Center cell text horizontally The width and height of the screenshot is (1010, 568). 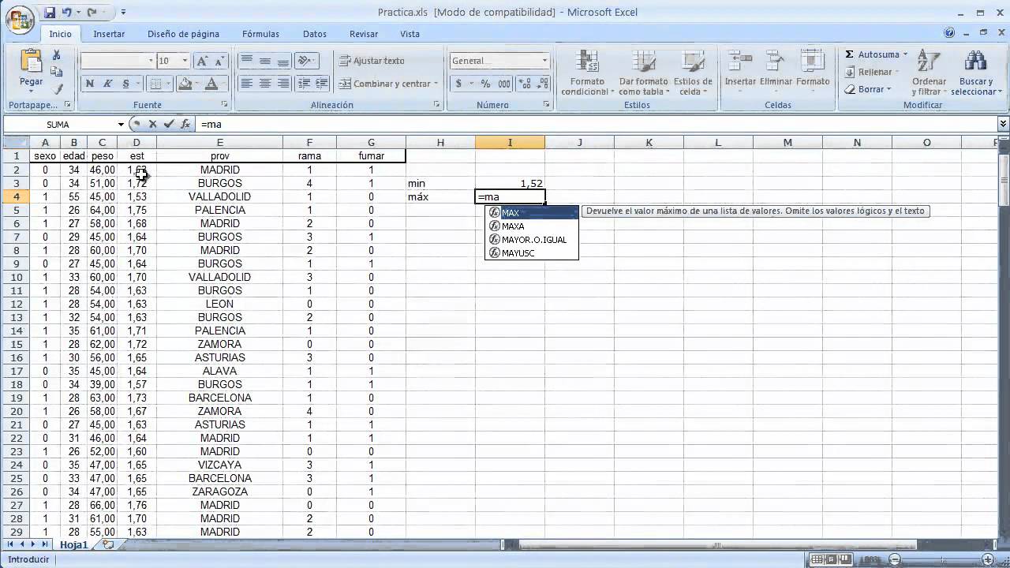(265, 84)
